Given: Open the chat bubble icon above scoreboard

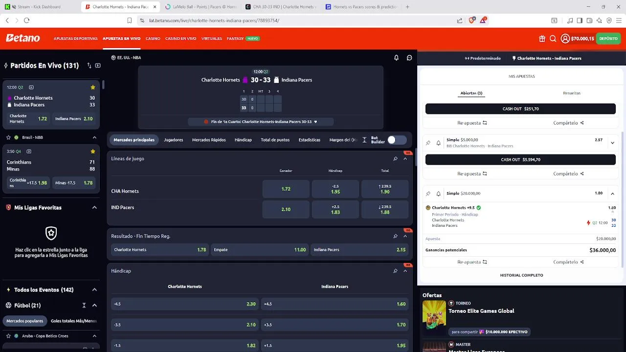Looking at the screenshot, I should [409, 58].
